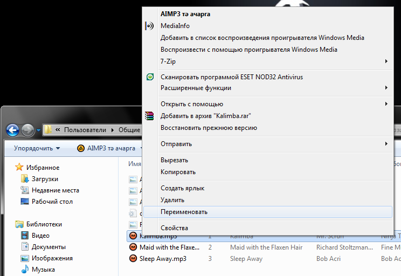Click the Explorer Forward arrow button

click(27, 130)
